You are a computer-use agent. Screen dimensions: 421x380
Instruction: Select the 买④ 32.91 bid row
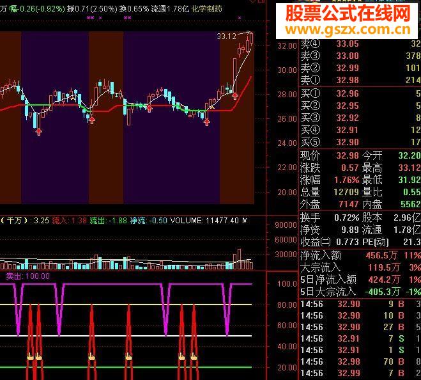pos(360,130)
